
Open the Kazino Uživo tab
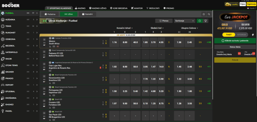coord(98,8)
